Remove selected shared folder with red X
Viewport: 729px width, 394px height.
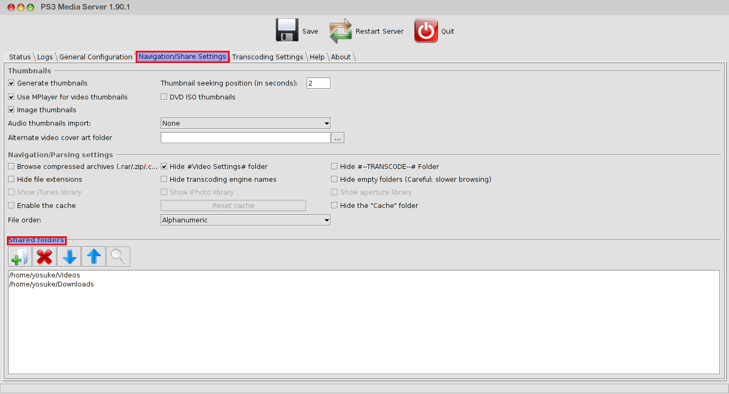(44, 257)
